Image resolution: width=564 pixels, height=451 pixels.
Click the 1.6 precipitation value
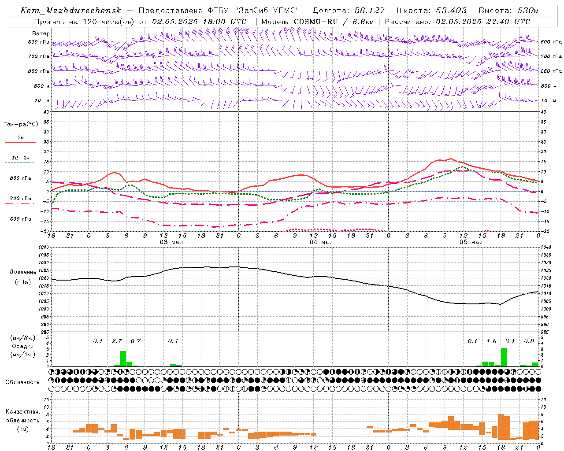pyautogui.click(x=491, y=341)
